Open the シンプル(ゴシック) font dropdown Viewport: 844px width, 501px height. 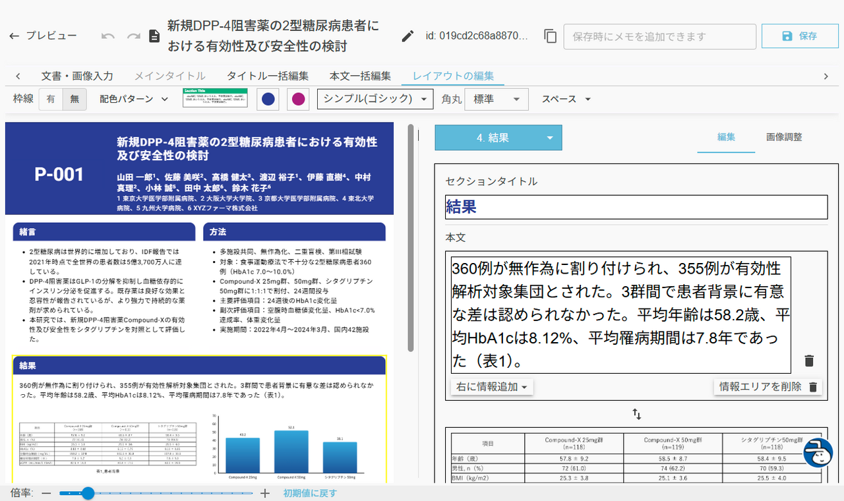point(375,99)
